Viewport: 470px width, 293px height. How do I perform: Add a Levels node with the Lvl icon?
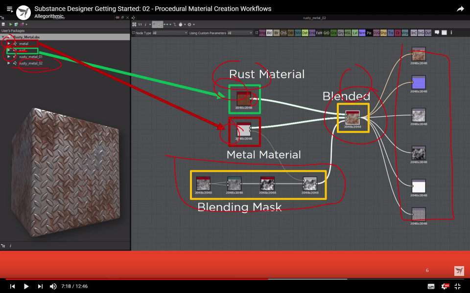point(355,33)
